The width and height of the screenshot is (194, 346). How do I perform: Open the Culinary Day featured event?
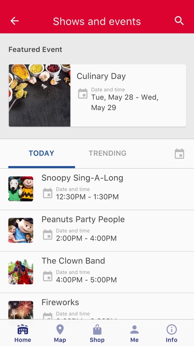[x=97, y=95]
